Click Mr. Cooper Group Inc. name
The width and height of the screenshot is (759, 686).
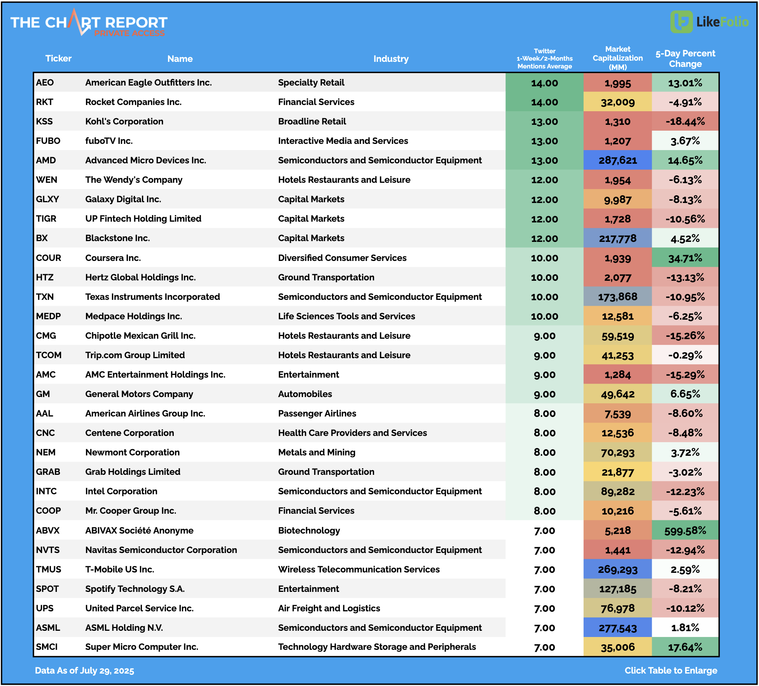(131, 511)
